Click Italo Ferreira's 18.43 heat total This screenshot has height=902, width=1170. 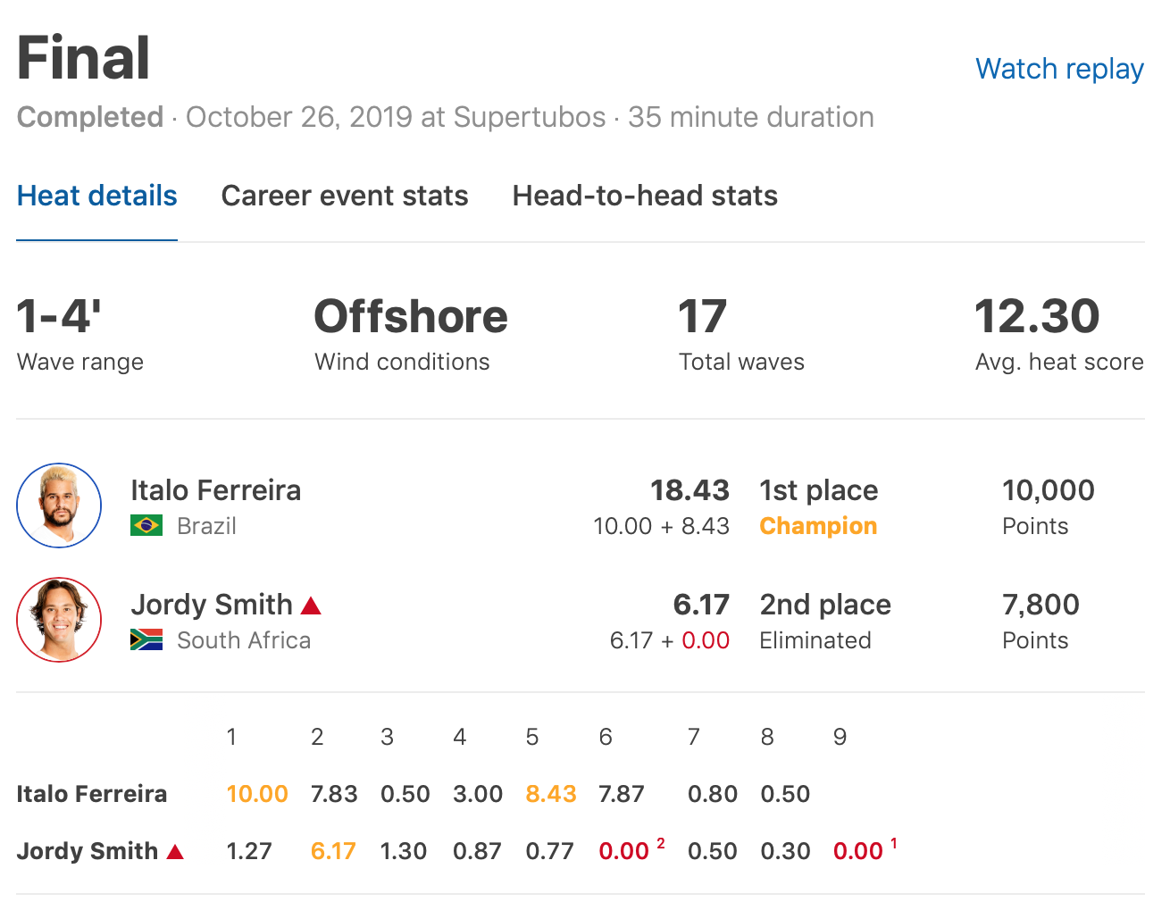689,490
